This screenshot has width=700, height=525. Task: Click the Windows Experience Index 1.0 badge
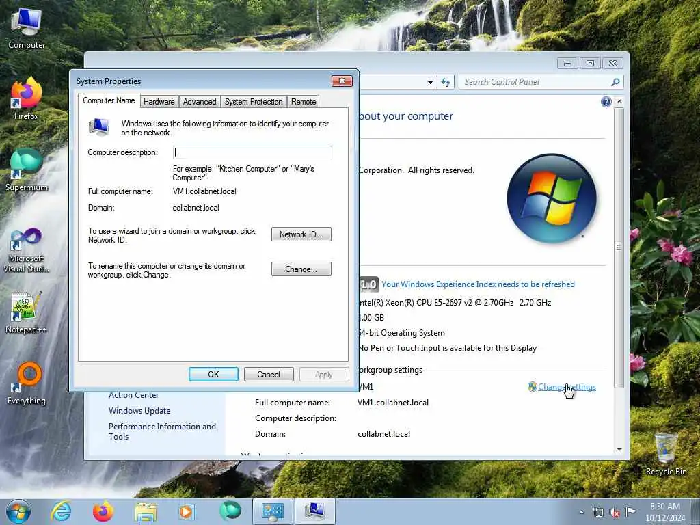pyautogui.click(x=368, y=284)
